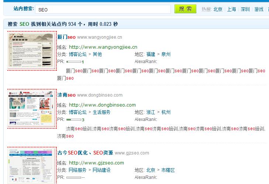
Task: Filter by region 杭州
Action: (166, 112)
